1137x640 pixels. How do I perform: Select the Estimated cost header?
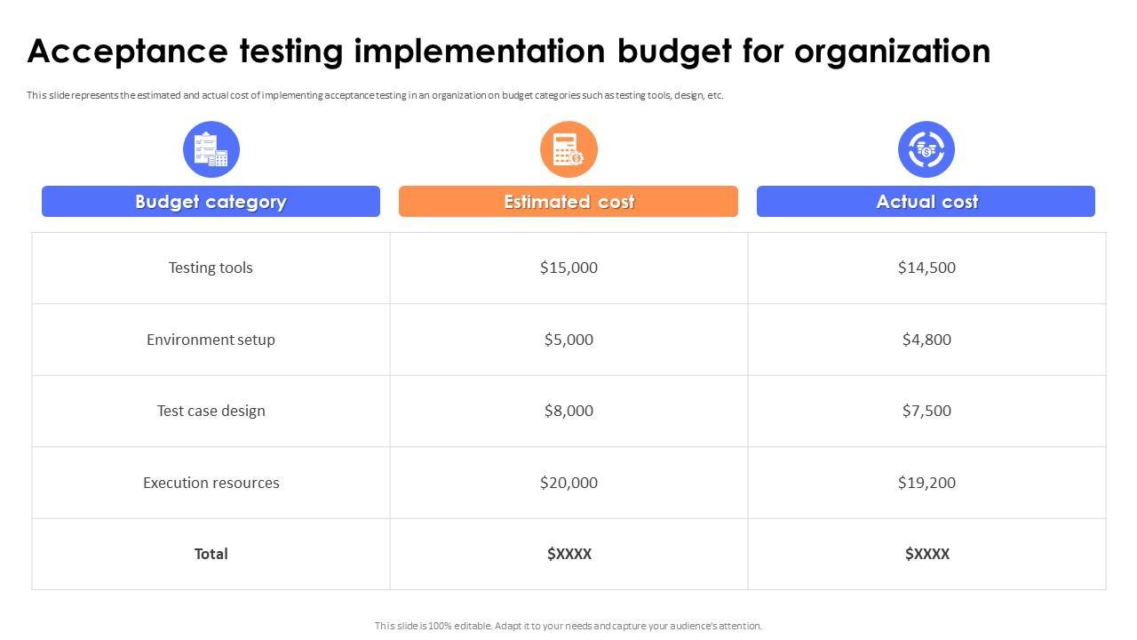point(568,202)
